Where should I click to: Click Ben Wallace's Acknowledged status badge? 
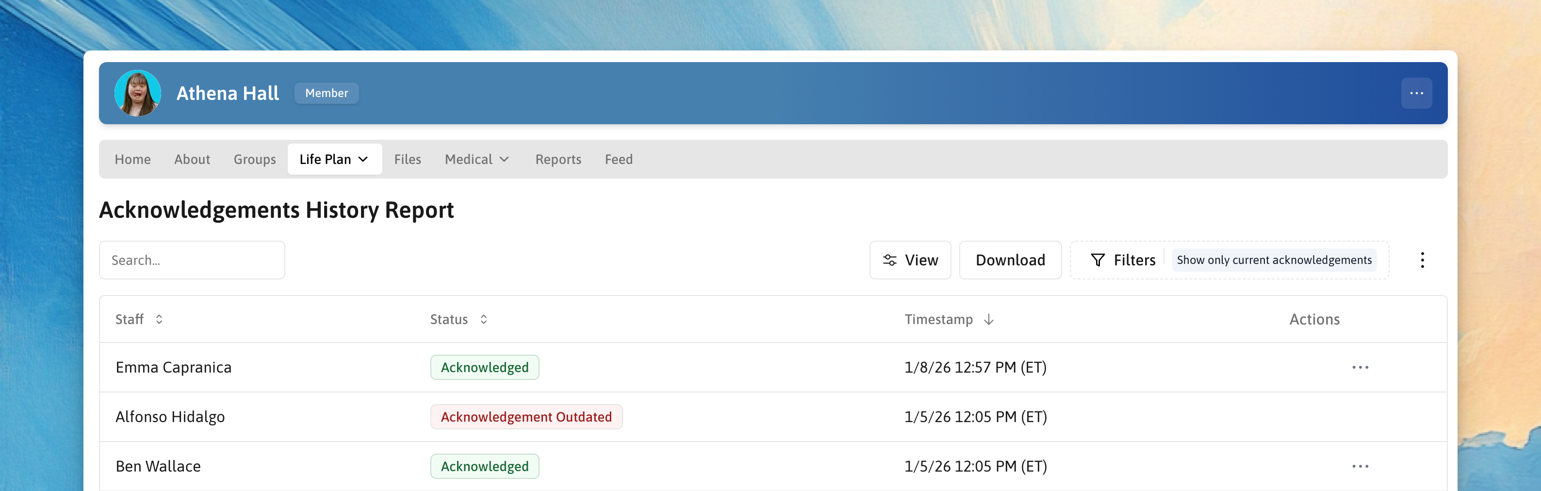[x=485, y=466]
